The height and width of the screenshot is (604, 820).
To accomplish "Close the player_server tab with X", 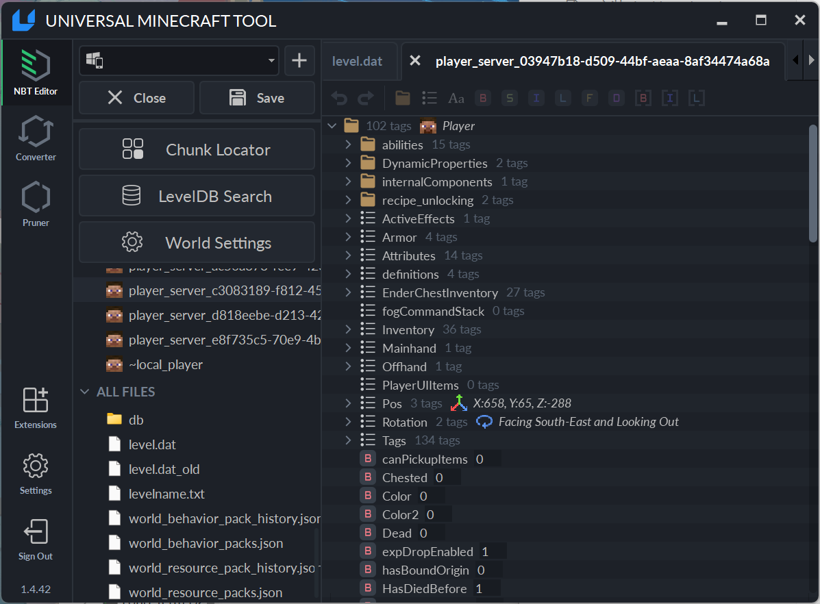I will click(x=414, y=61).
